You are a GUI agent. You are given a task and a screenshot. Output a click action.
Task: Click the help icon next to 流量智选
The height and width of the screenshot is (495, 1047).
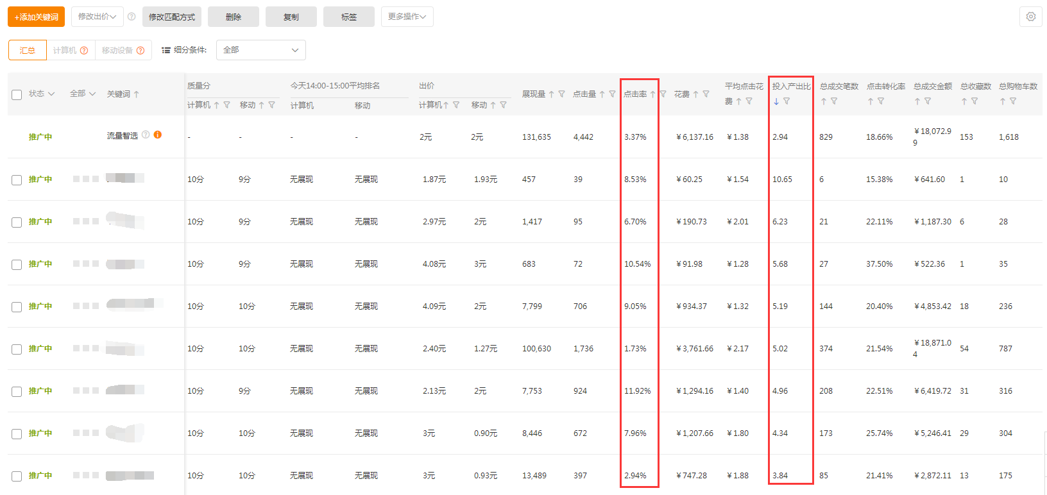[146, 135]
